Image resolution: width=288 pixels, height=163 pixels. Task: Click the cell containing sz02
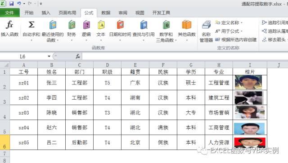pyautogui.click(x=24, y=98)
